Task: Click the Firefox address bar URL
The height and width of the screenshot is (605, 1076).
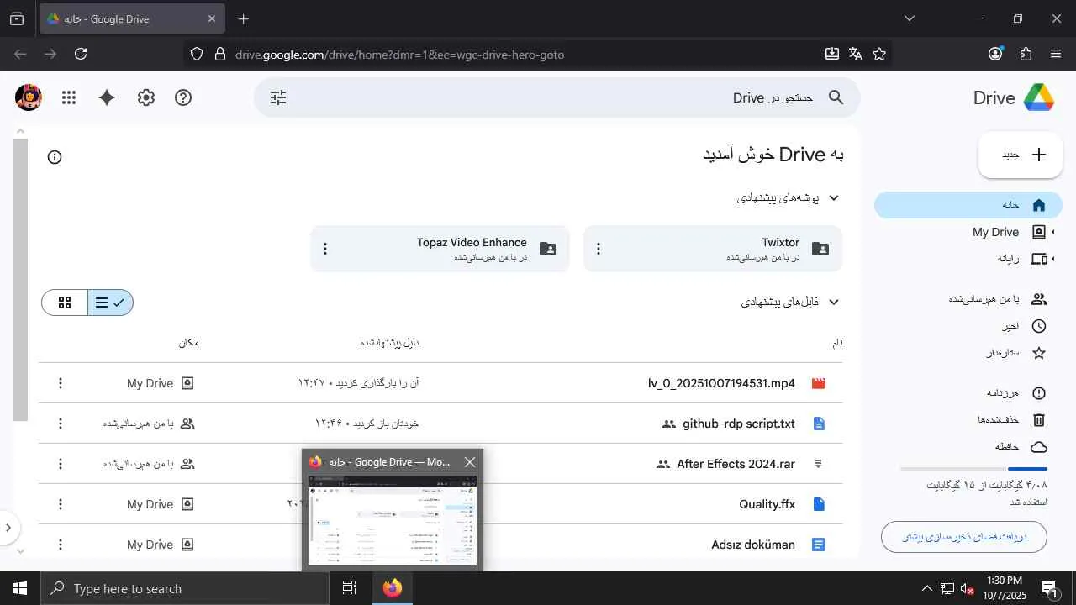Action: click(x=399, y=55)
